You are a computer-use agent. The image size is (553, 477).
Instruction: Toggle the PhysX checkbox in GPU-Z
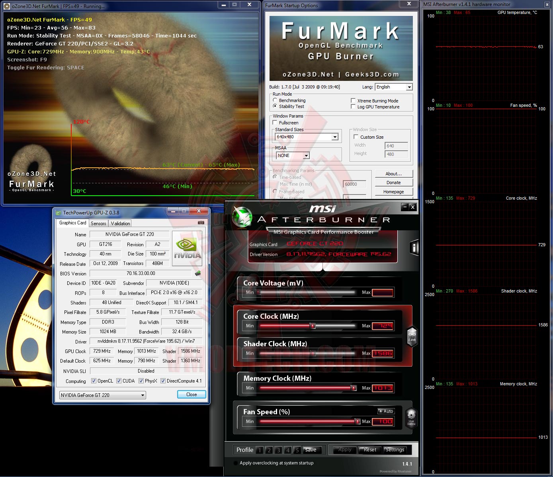click(141, 381)
